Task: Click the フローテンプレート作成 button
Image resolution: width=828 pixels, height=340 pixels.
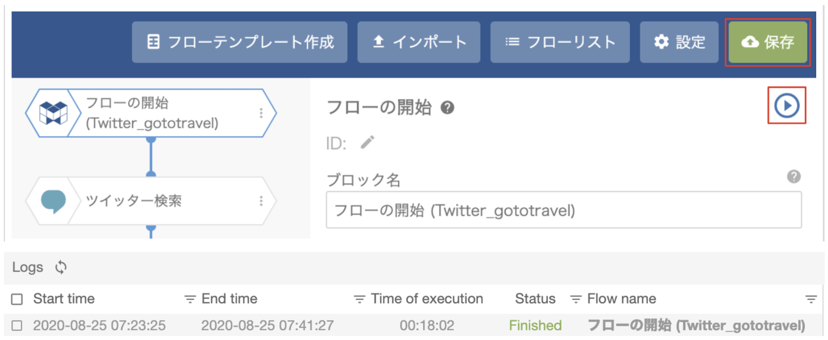Action: (x=240, y=42)
